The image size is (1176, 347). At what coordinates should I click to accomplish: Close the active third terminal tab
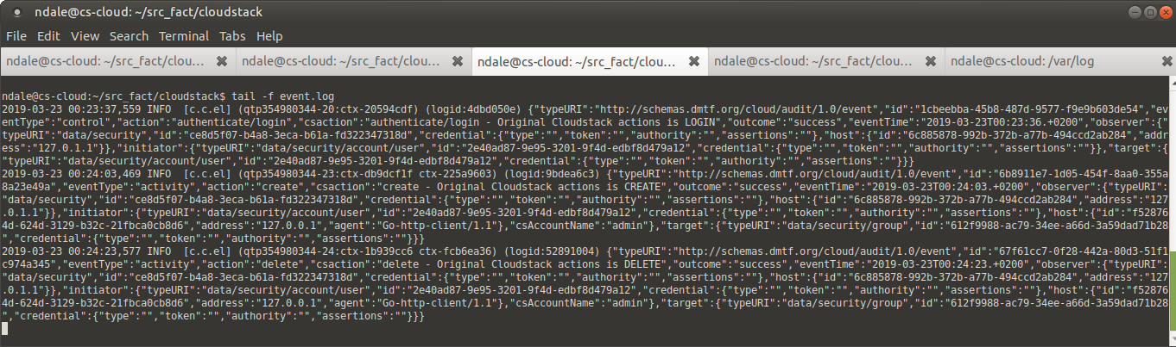pyautogui.click(x=694, y=62)
